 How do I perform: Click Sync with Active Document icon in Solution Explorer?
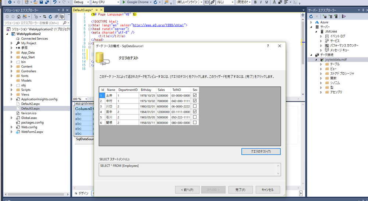(45, 17)
